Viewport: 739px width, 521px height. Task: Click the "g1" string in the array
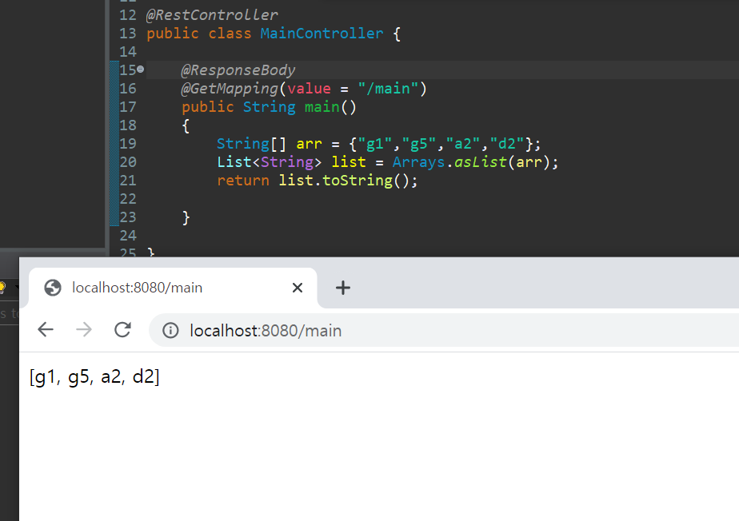pos(375,144)
